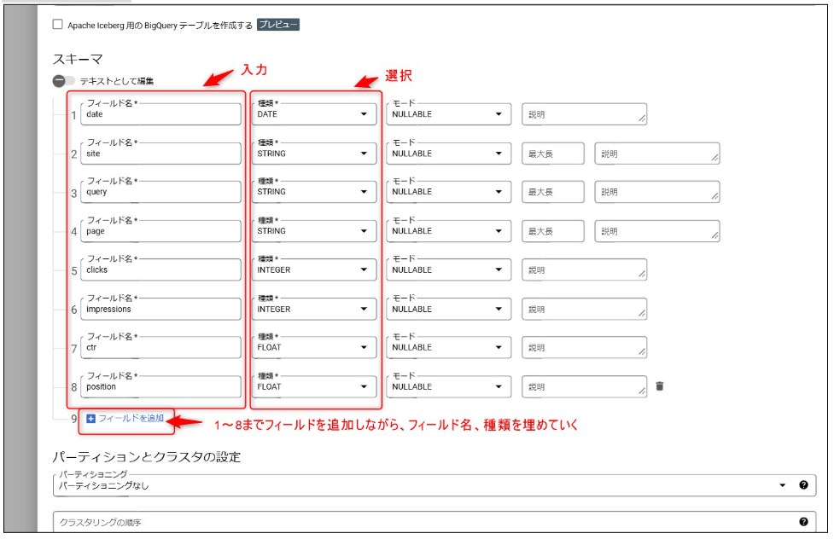This screenshot has width=834, height=539.
Task: Click フィールドを追加 to add a field
Action: 125,419
